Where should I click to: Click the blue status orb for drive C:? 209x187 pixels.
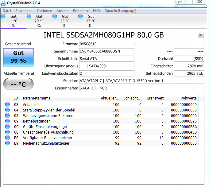tap(29, 16)
